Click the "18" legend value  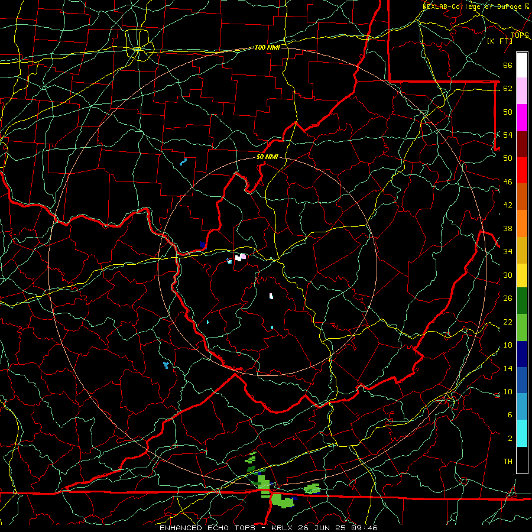(x=508, y=345)
